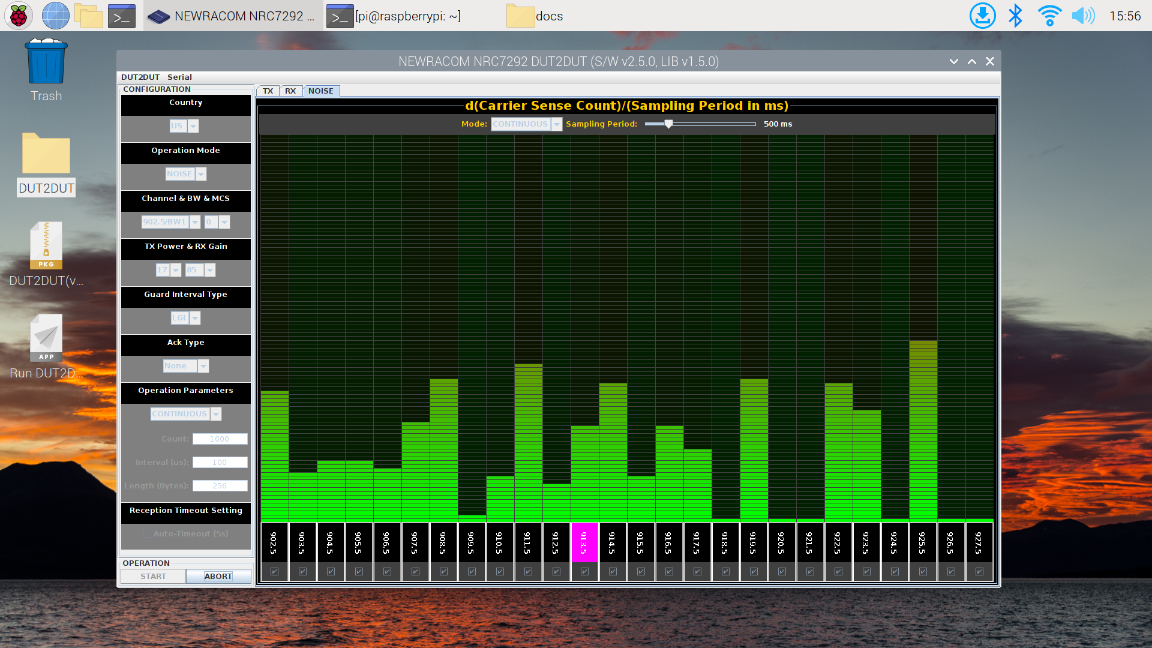Switch to the TX tab
Screen dimensions: 1152x648
[x=268, y=91]
